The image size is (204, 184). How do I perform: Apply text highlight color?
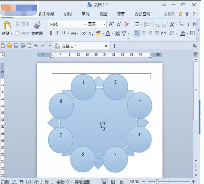pos(98,33)
